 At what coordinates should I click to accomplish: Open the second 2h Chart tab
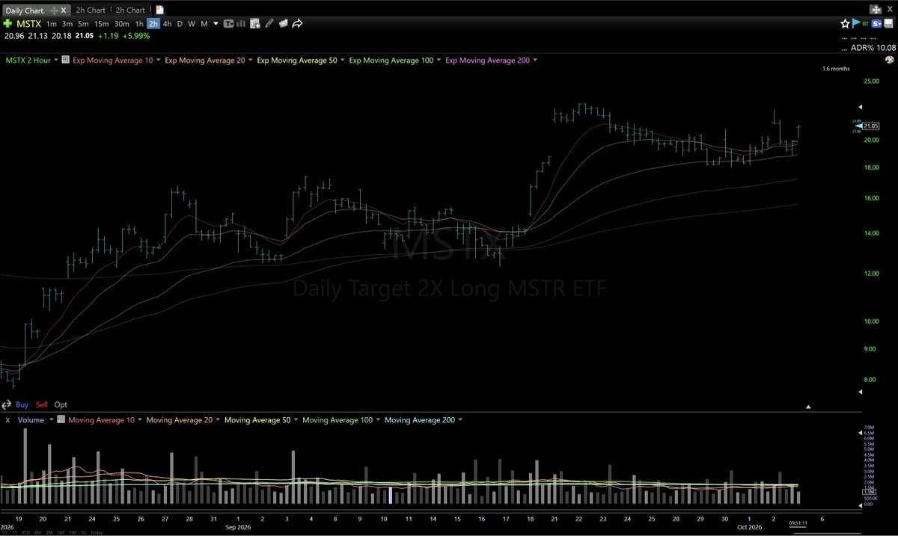[x=130, y=10]
